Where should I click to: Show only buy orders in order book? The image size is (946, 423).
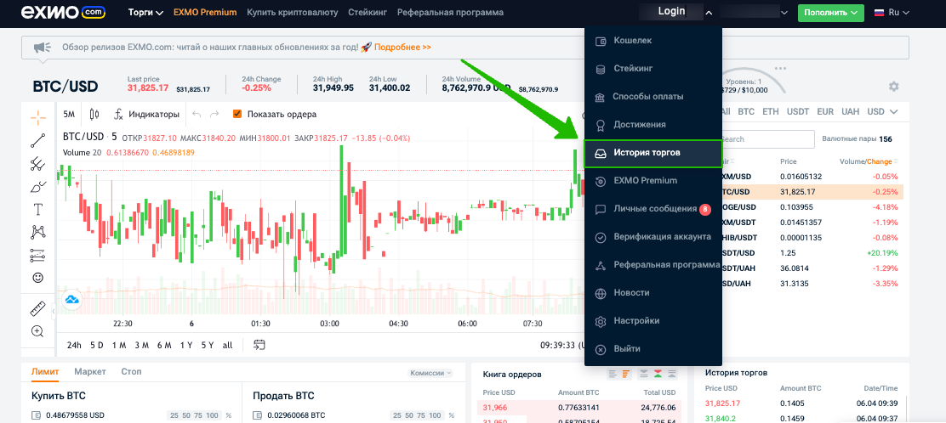[x=673, y=375]
